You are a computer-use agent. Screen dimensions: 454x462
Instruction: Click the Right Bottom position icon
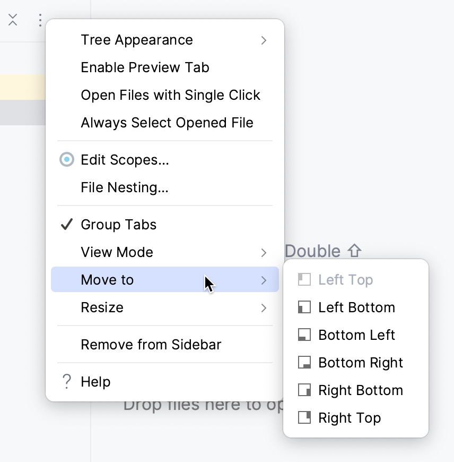coord(304,390)
